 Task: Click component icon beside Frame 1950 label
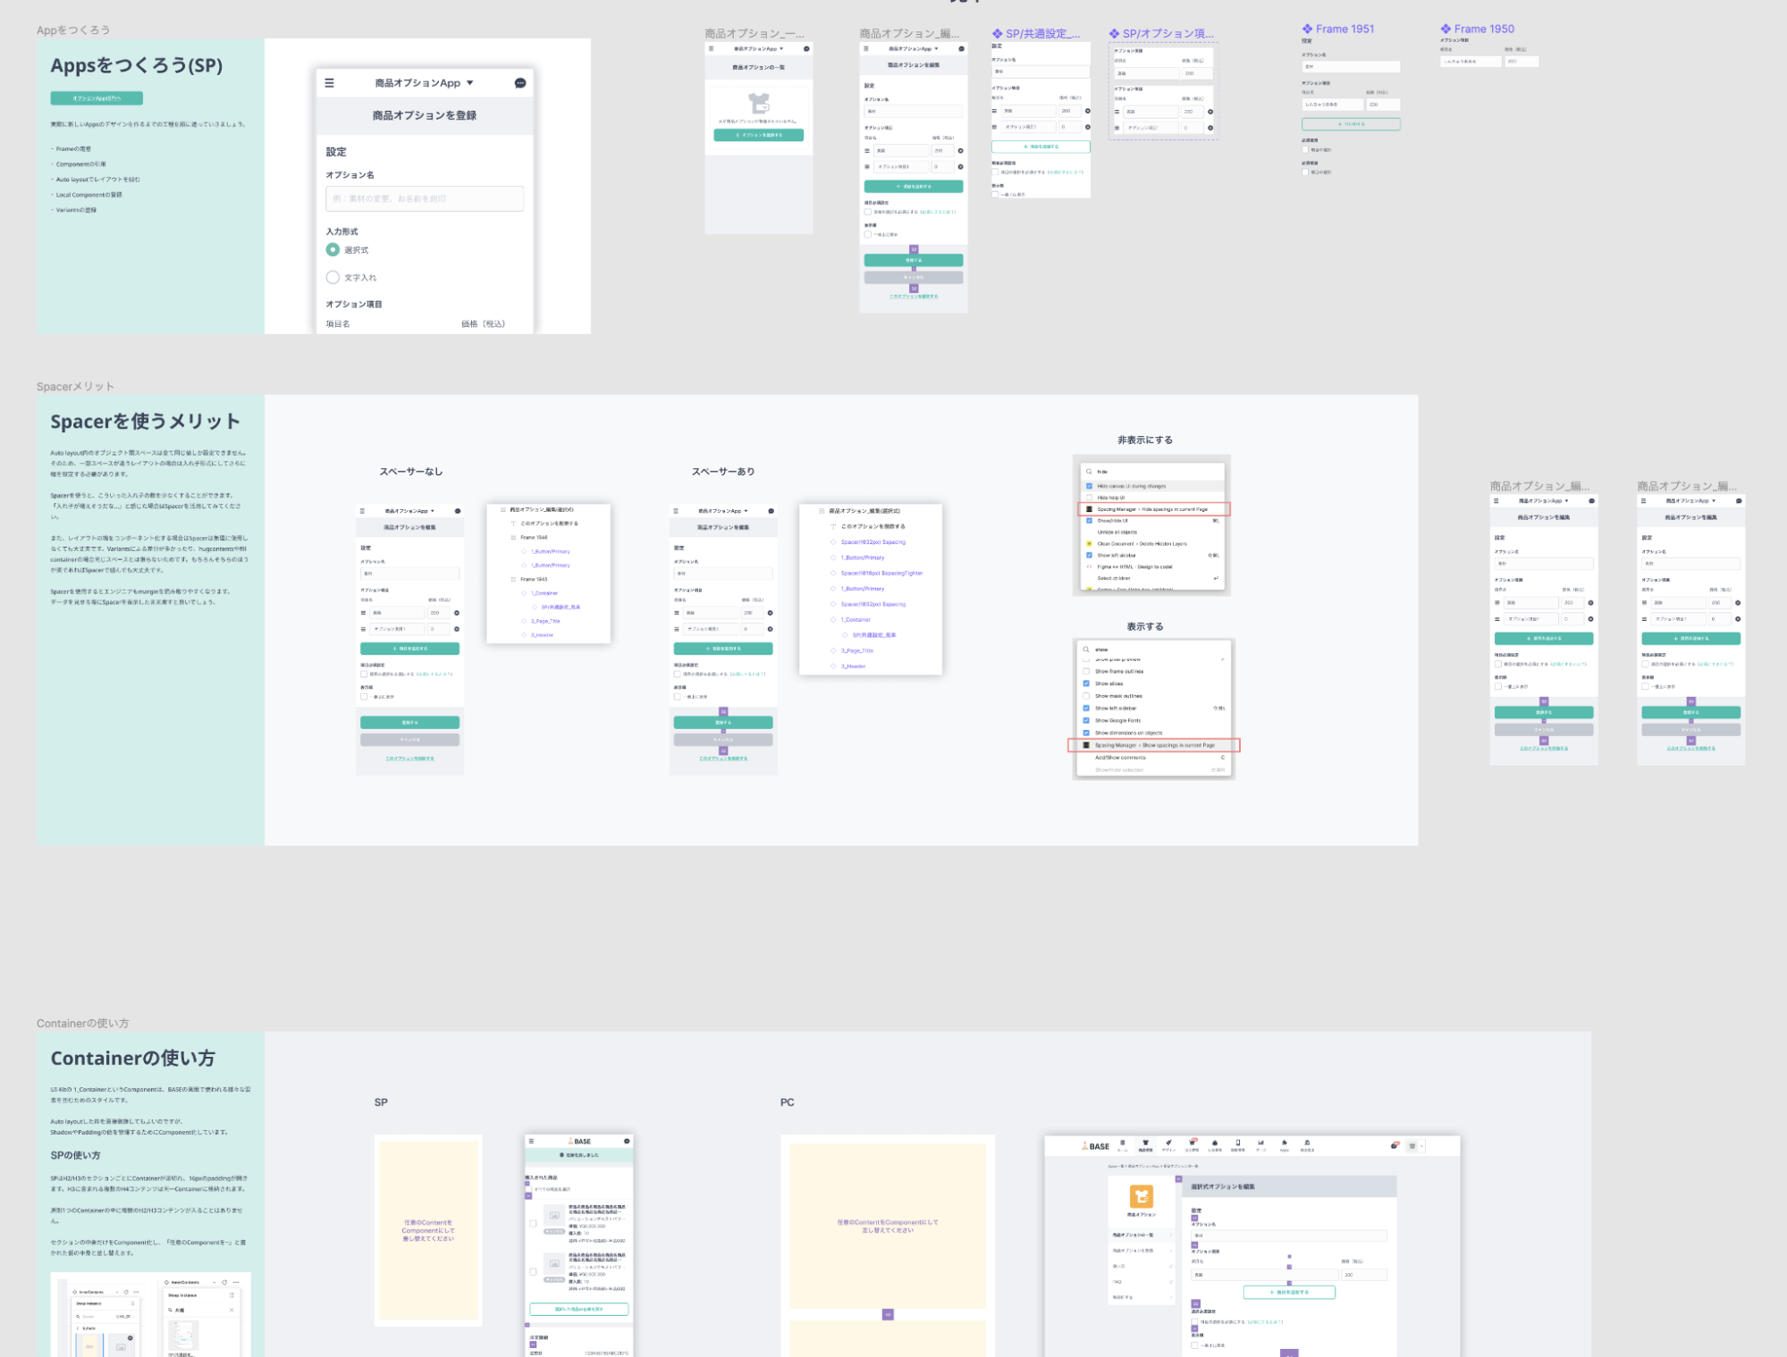(x=1446, y=29)
